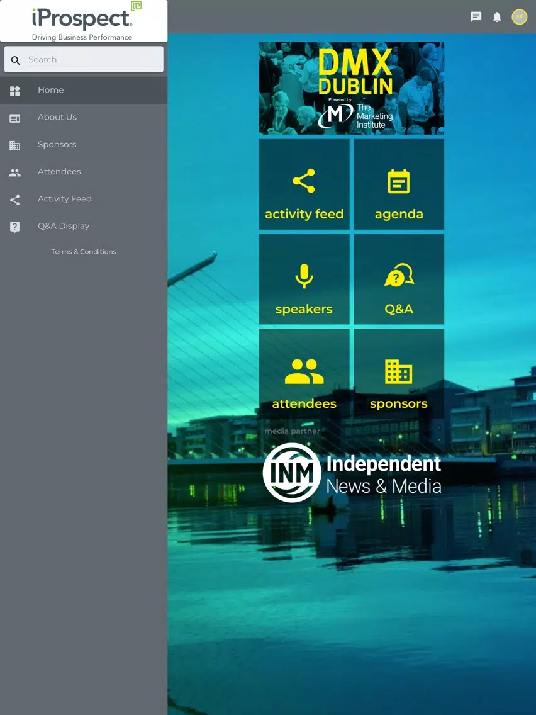Click the Attendees people icon in sidebar

(14, 172)
